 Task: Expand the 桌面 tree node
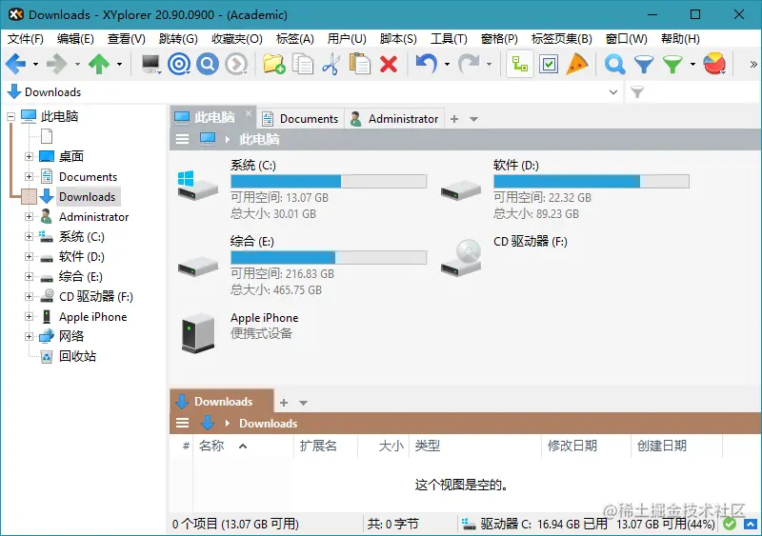29,156
